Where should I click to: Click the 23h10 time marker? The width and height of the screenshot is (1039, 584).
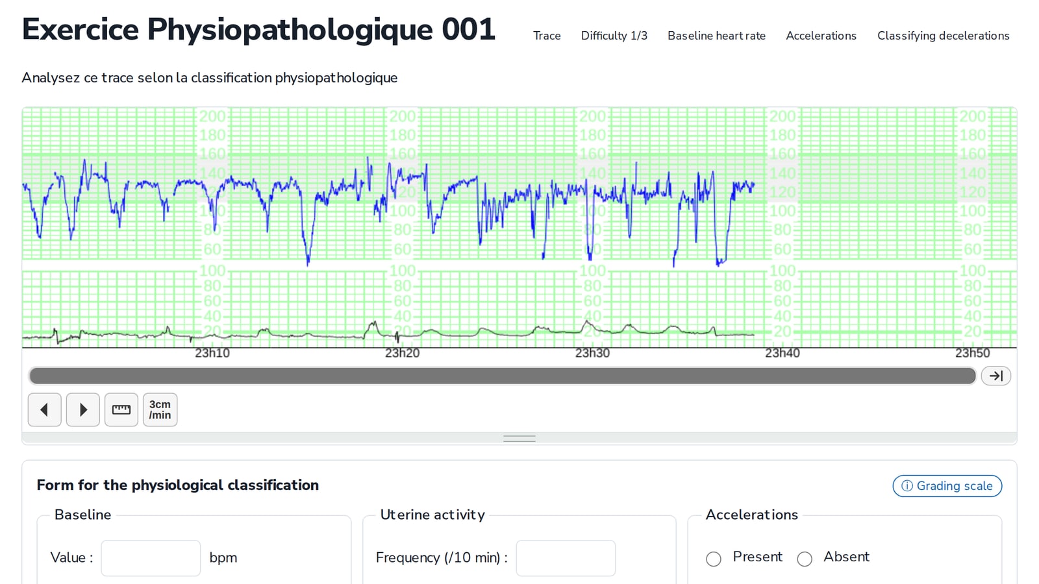(x=212, y=353)
